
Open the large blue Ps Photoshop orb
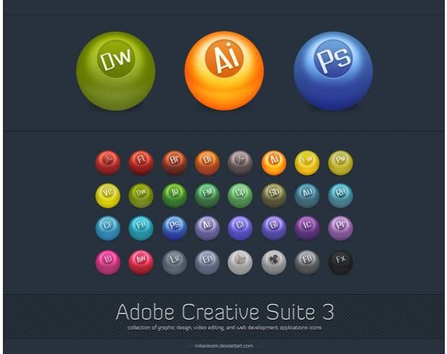coord(333,71)
